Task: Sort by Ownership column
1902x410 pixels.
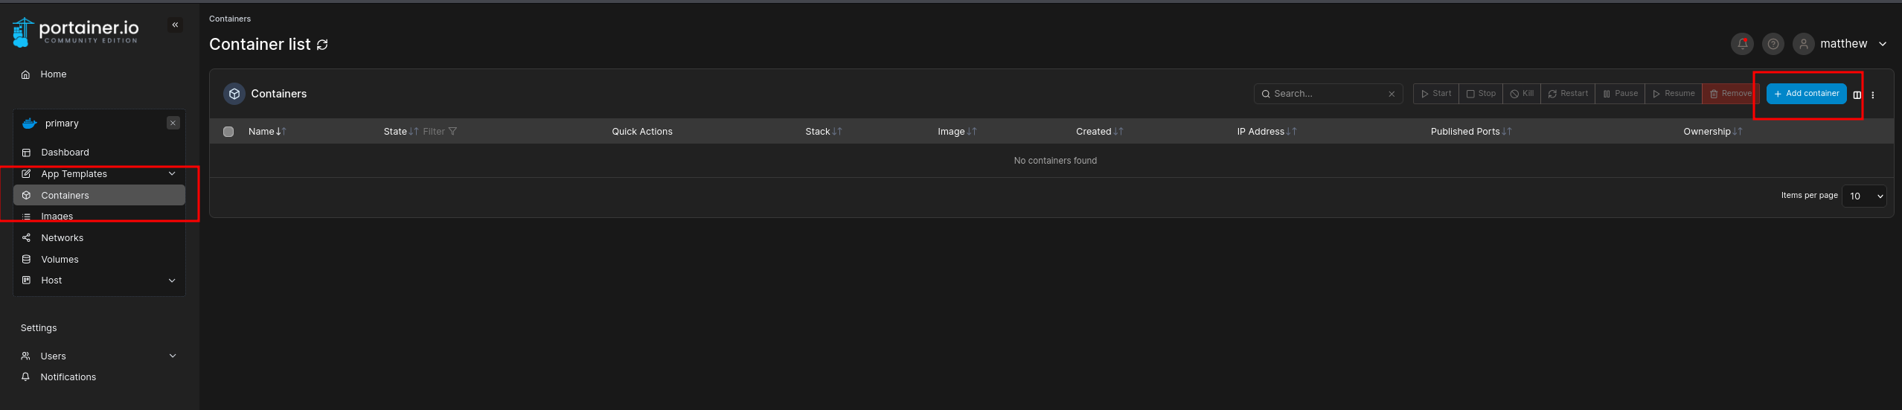Action: click(1713, 132)
